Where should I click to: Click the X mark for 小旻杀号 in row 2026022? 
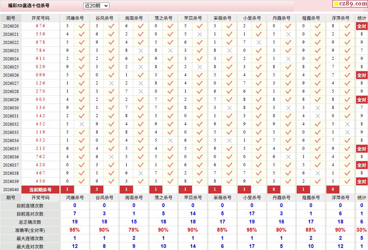(259, 43)
